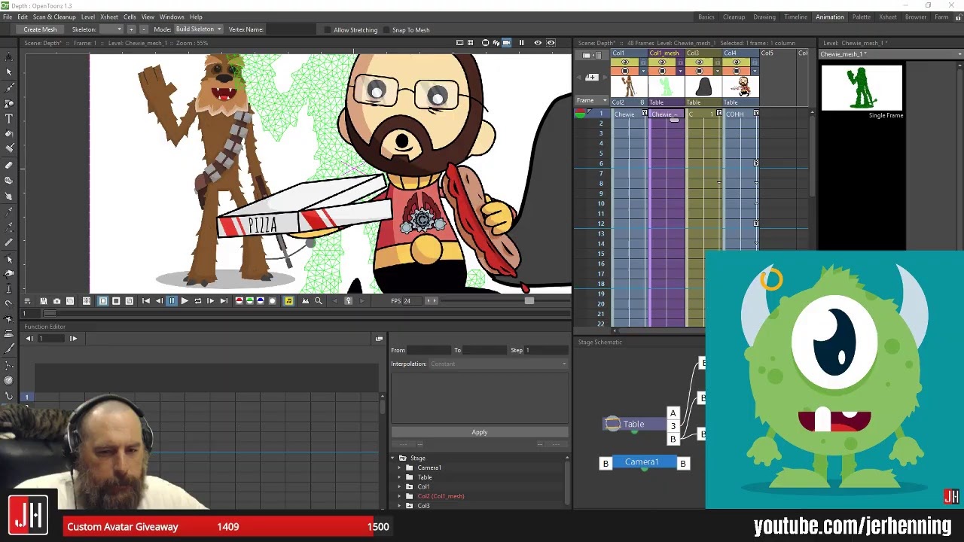This screenshot has height=542, width=964.
Task: Click the new memo plus icon in Xsheet
Action: click(592, 78)
